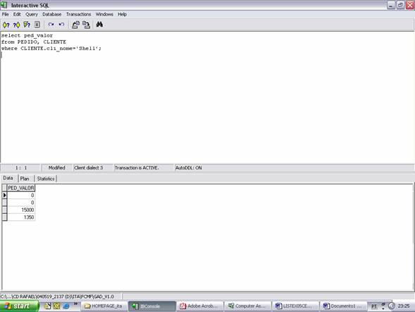Switch to the Statistics tab
Viewport: 415px width, 312px height.
tap(46, 179)
